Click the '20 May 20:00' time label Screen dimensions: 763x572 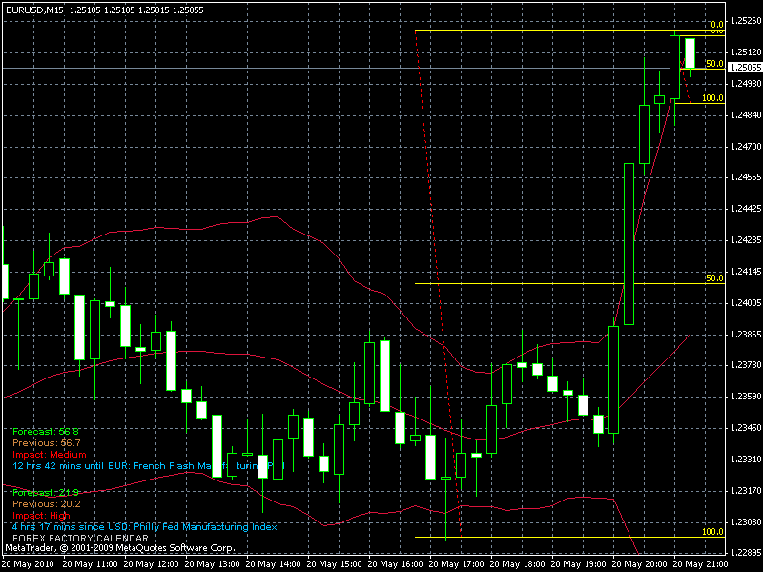(x=639, y=564)
